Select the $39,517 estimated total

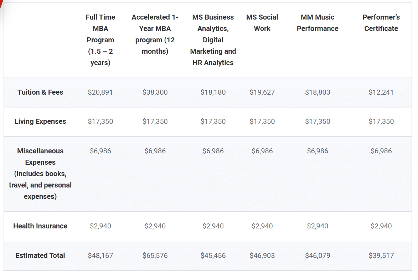point(381,255)
